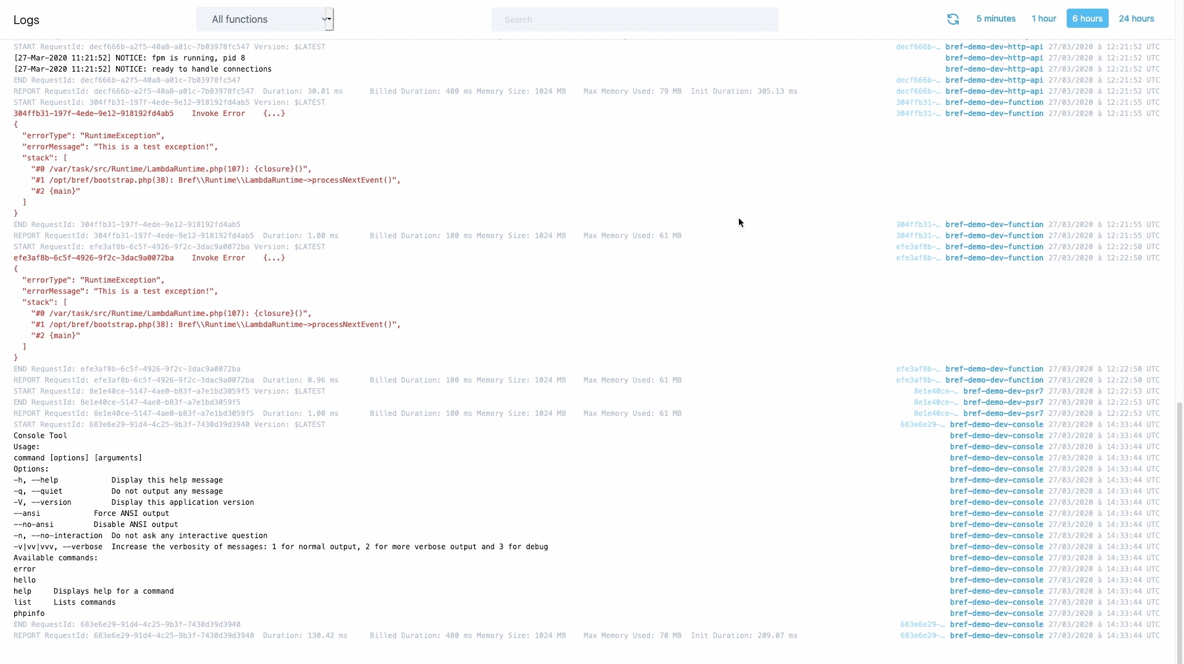Click the 'Console Tool' log line
This screenshot has height=664, width=1184.
40,436
